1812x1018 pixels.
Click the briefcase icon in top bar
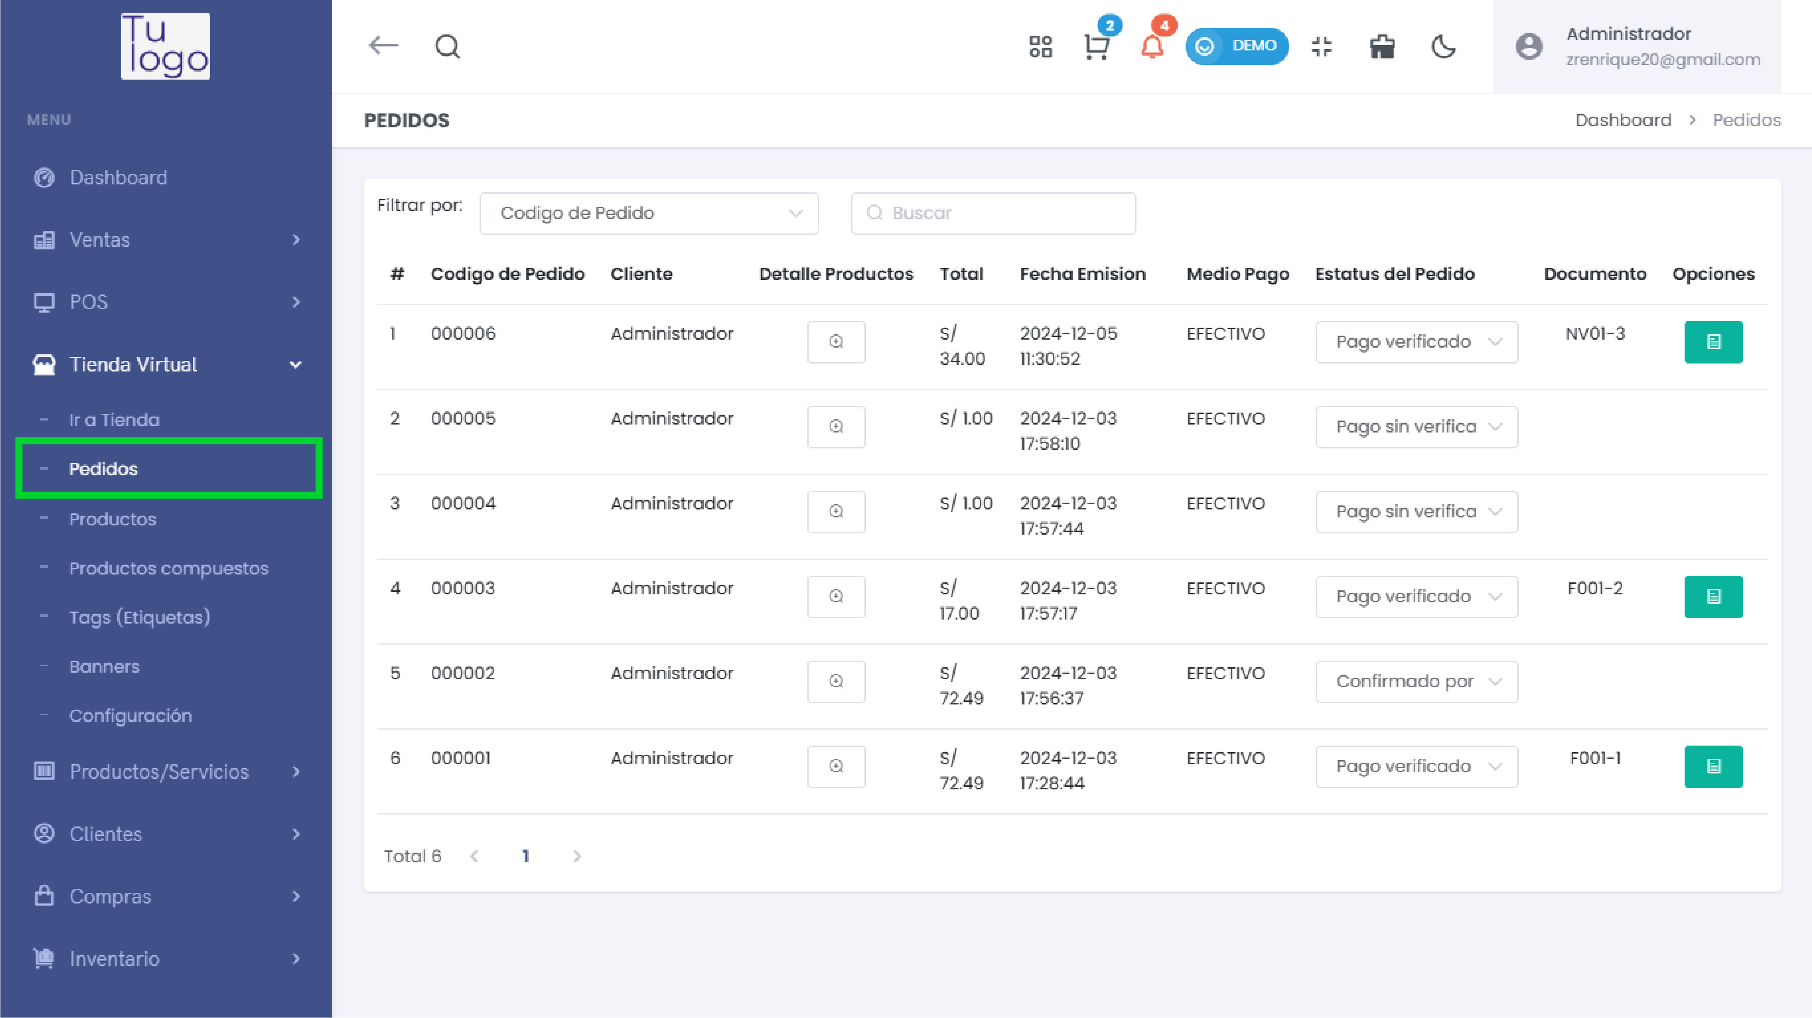click(x=1382, y=47)
